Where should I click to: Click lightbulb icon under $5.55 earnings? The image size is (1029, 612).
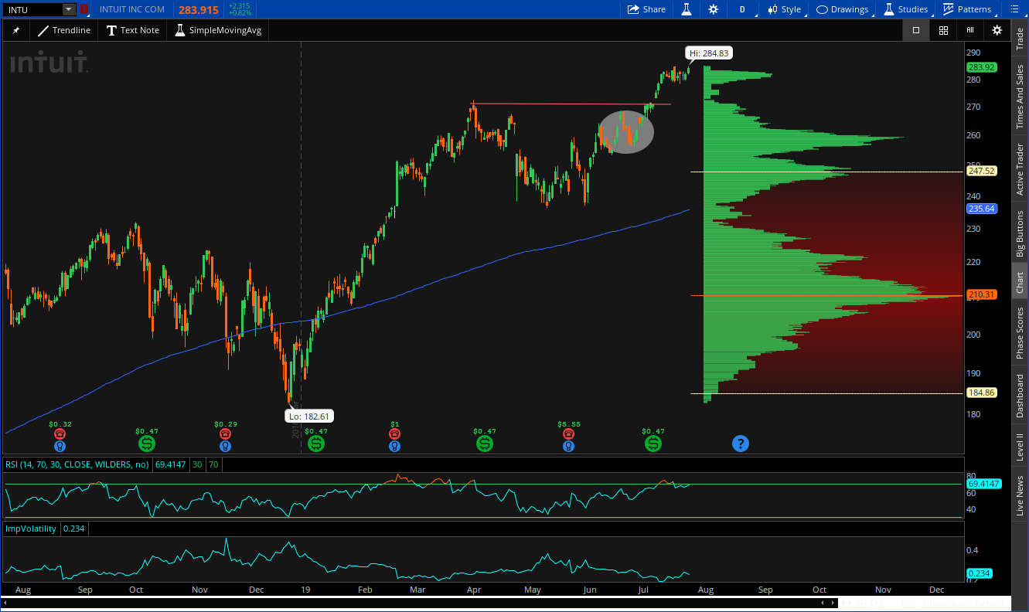pyautogui.click(x=568, y=446)
